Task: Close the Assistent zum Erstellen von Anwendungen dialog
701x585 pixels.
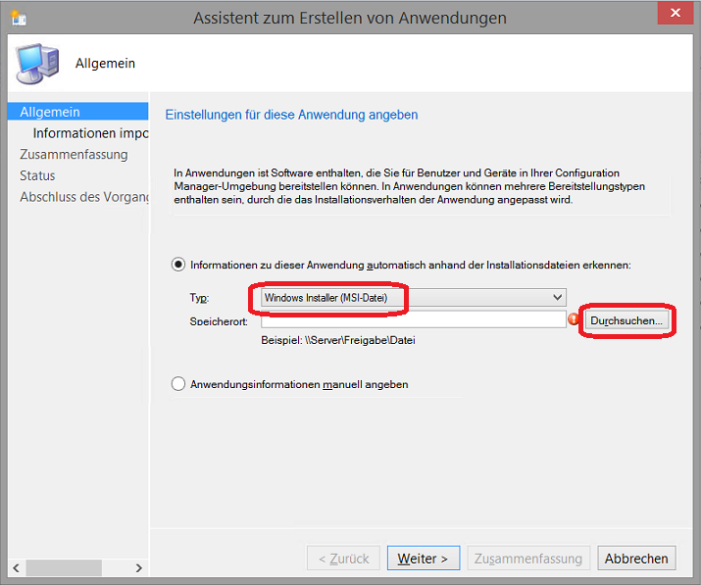Action: (676, 13)
